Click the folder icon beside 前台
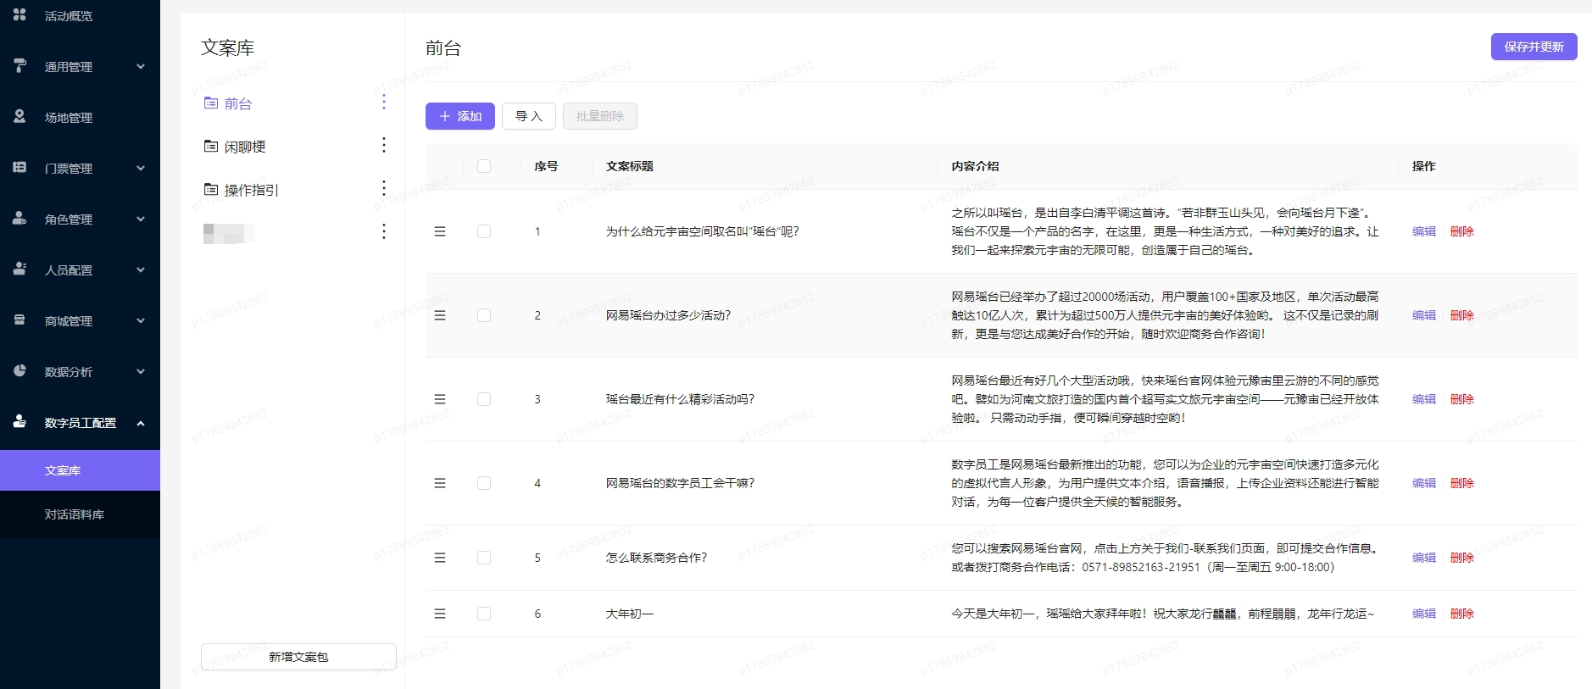The height and width of the screenshot is (689, 1592). click(211, 103)
